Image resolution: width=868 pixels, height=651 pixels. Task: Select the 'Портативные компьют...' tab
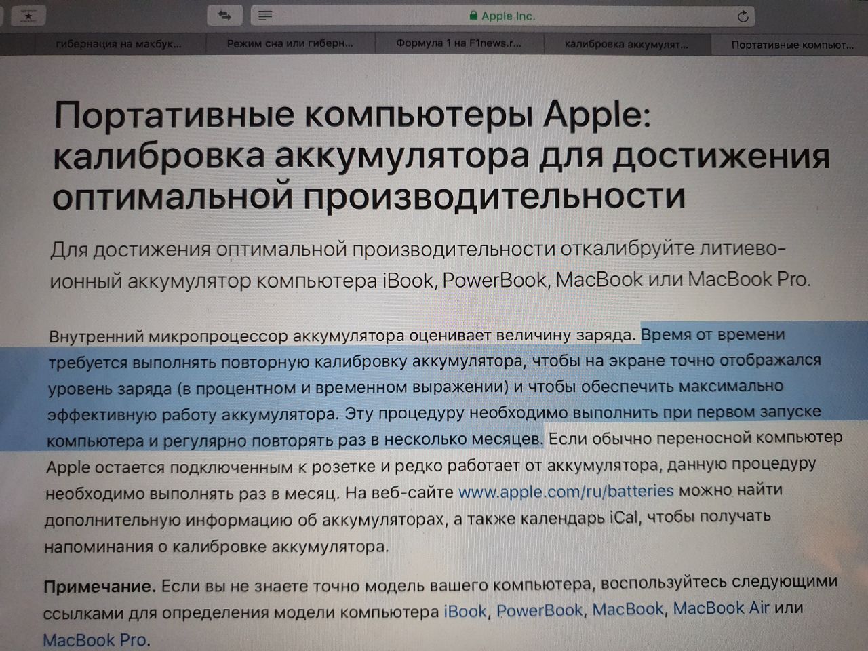[x=791, y=45]
